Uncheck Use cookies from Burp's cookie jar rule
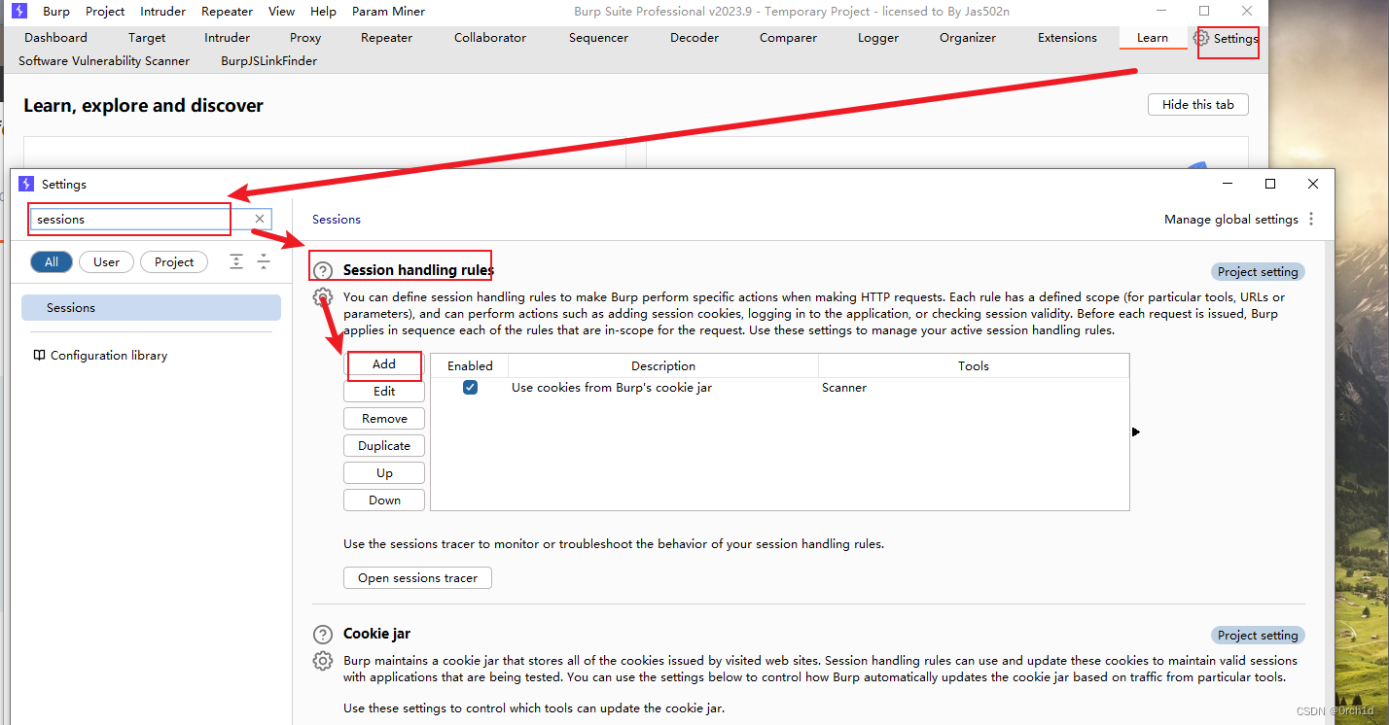Screen dimensions: 1389x725 click(470, 387)
